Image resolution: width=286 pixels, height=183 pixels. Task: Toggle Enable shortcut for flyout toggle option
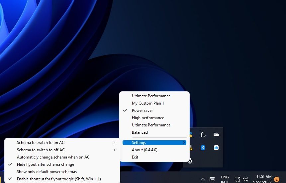pos(62,179)
